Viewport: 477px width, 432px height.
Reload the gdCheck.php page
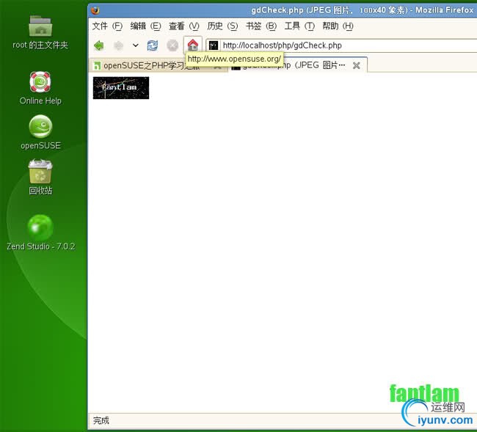pyautogui.click(x=153, y=45)
